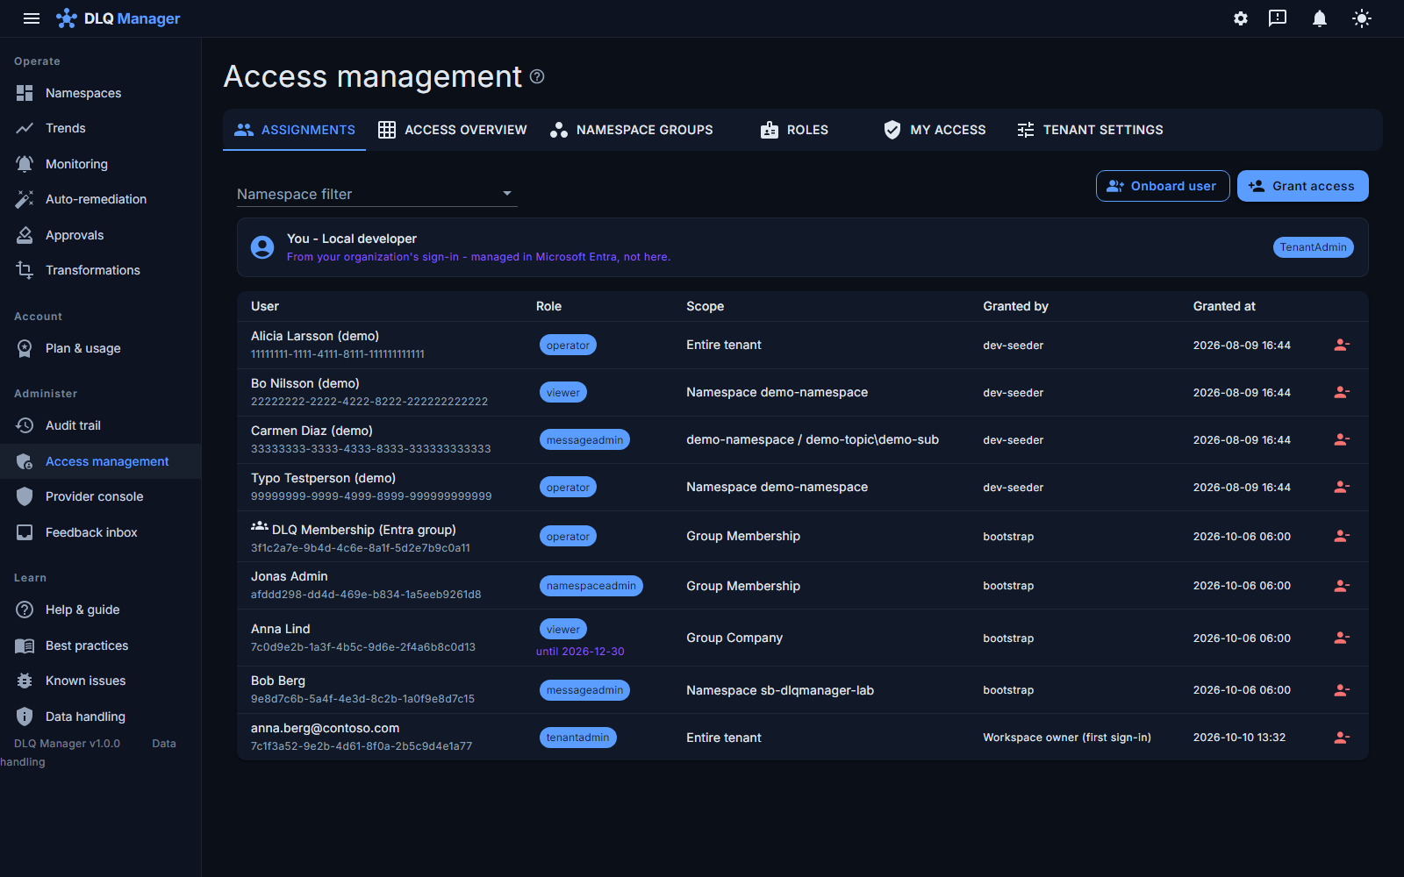Open Known issues page
The height and width of the screenshot is (877, 1404).
coord(101,681)
